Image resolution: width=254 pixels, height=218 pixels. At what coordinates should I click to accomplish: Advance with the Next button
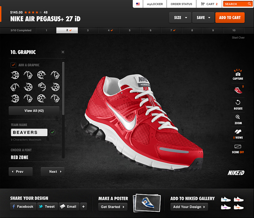click(x=53, y=172)
